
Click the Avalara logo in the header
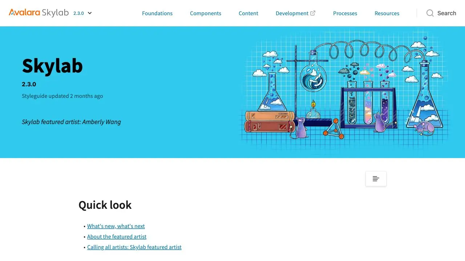[x=24, y=13]
